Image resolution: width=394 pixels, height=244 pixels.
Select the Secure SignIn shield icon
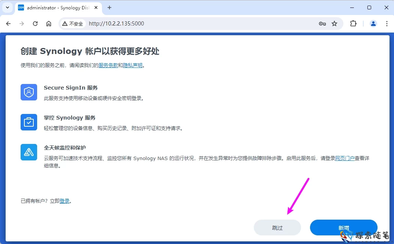click(28, 92)
